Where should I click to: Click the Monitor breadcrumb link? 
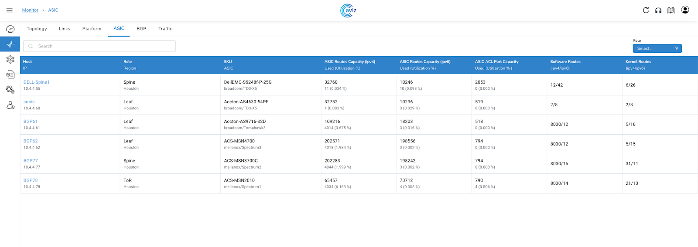click(30, 10)
